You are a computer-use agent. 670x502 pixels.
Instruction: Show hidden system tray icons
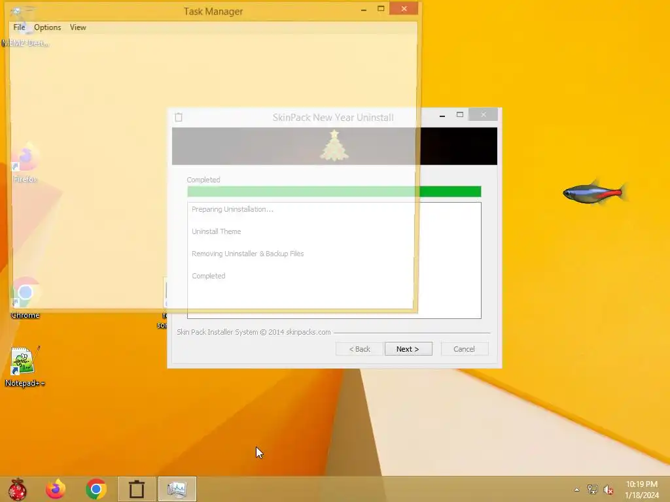tap(577, 490)
